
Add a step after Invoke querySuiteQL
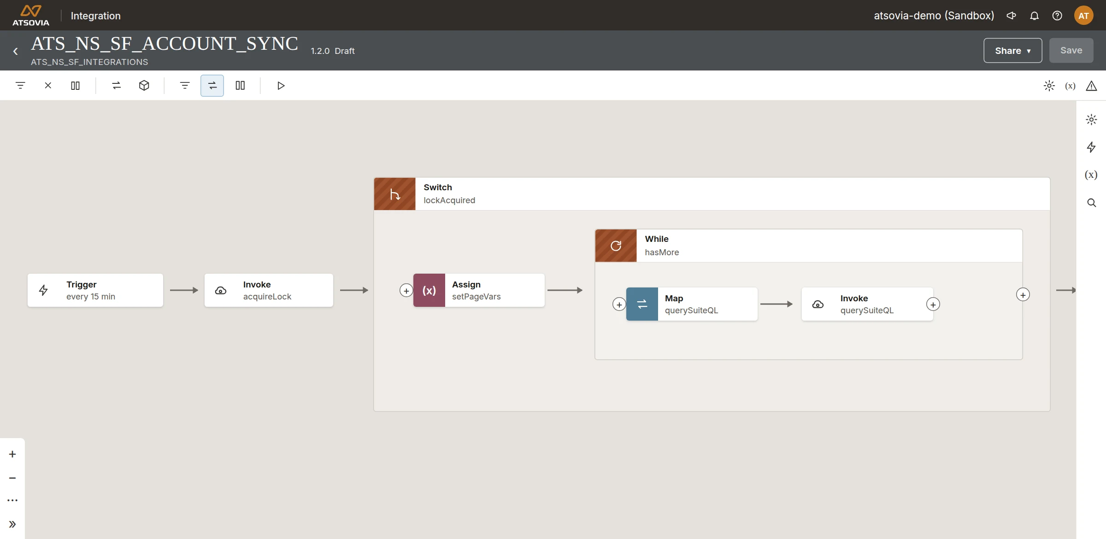933,305
